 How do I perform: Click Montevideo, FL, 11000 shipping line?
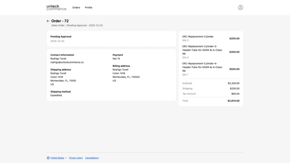(63, 80)
